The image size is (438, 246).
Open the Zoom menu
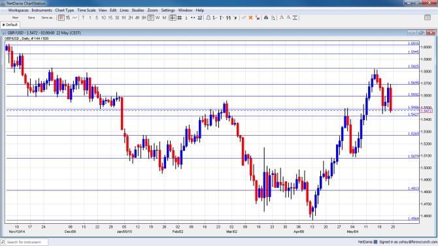152,10
